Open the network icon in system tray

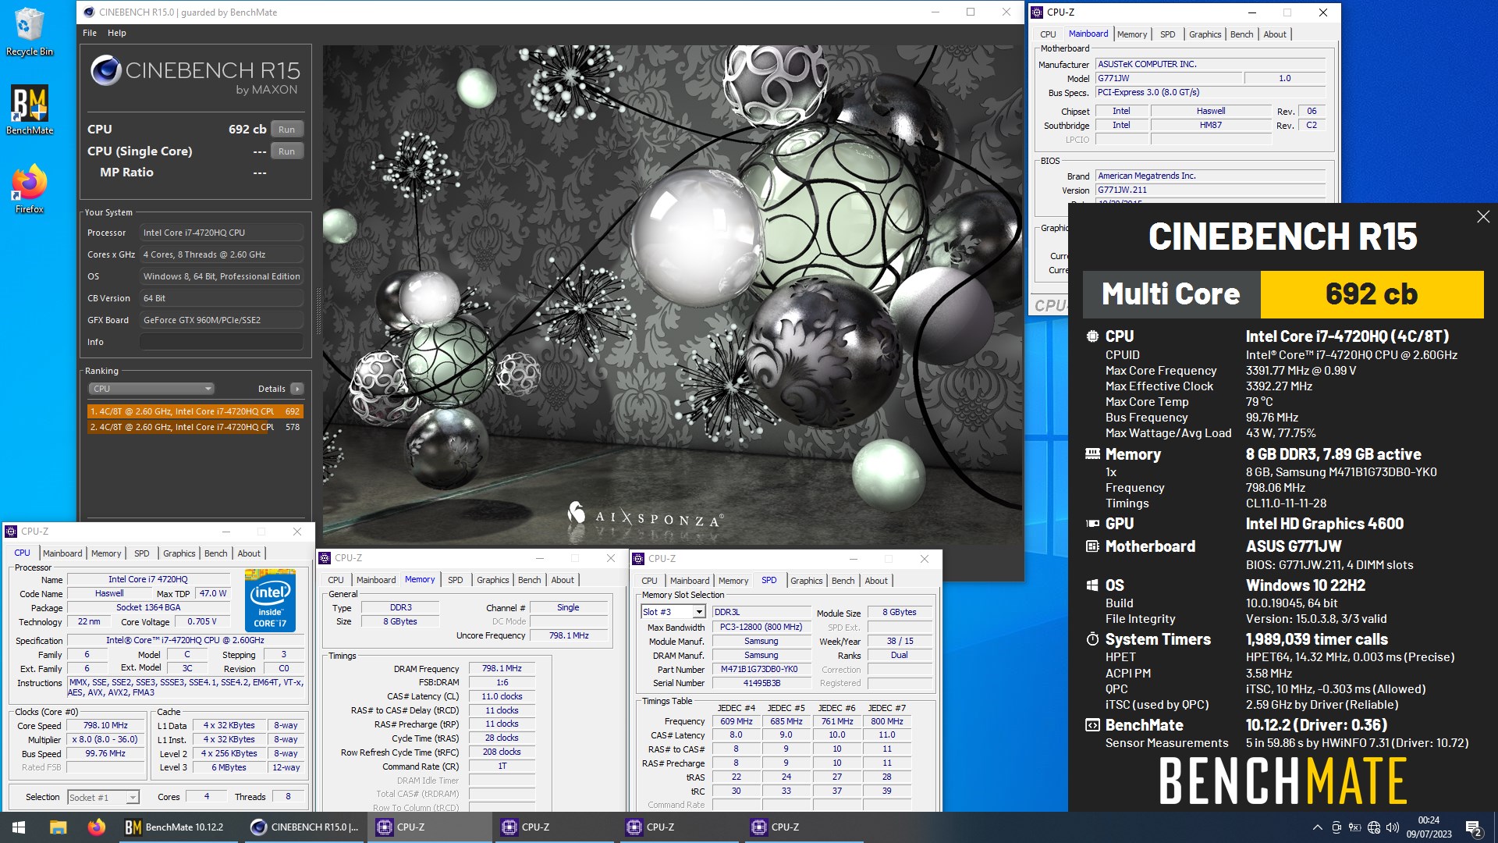(x=1373, y=827)
